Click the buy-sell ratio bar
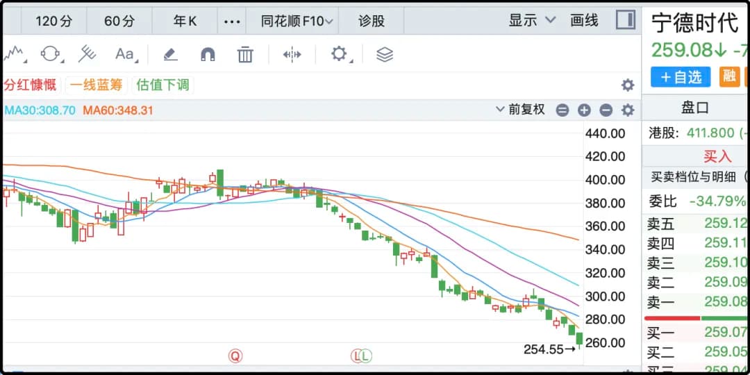The width and height of the screenshot is (750, 375). tap(697, 318)
